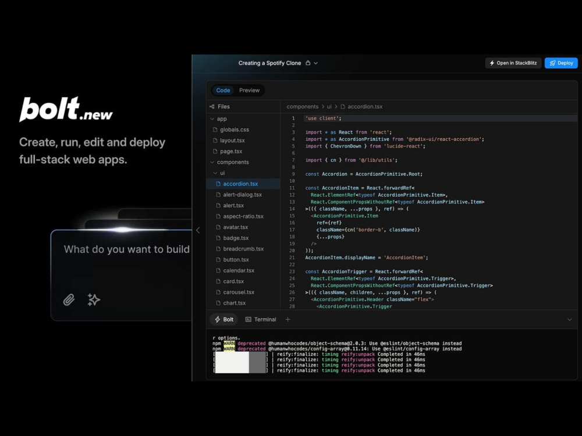The height and width of the screenshot is (436, 582).
Task: Click the Files panel tree icon
Action: pos(212,107)
